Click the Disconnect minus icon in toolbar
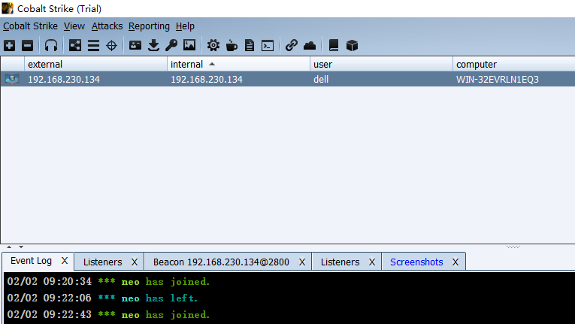 tap(28, 46)
